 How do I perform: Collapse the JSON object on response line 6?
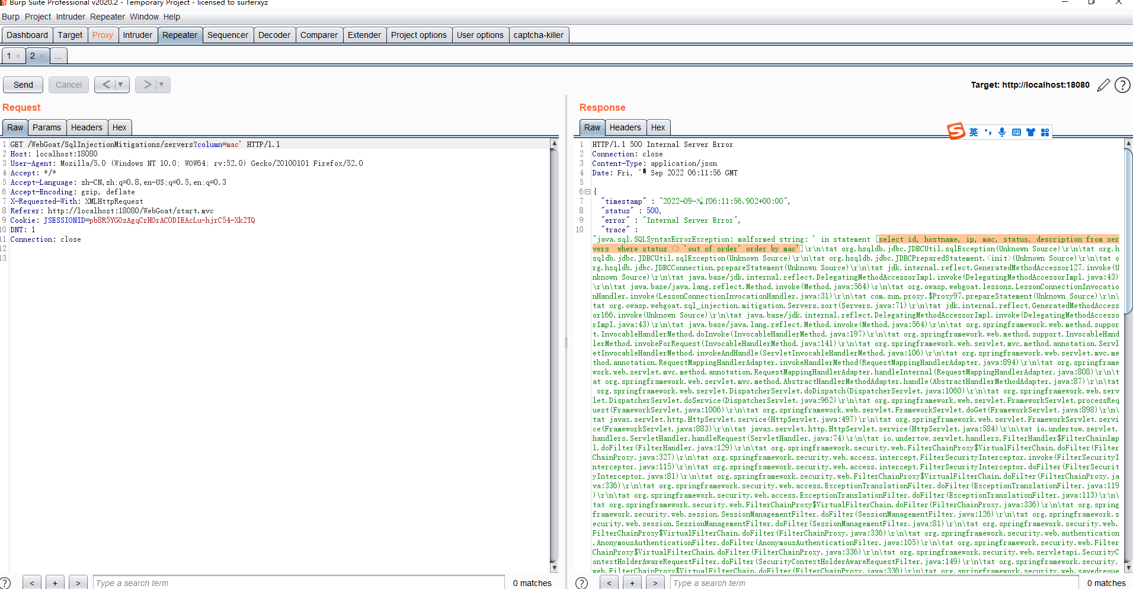pos(587,192)
